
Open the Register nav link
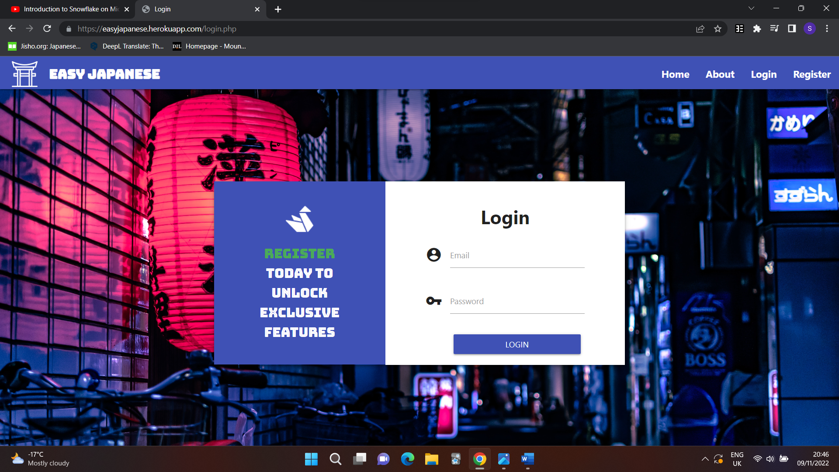click(x=812, y=74)
